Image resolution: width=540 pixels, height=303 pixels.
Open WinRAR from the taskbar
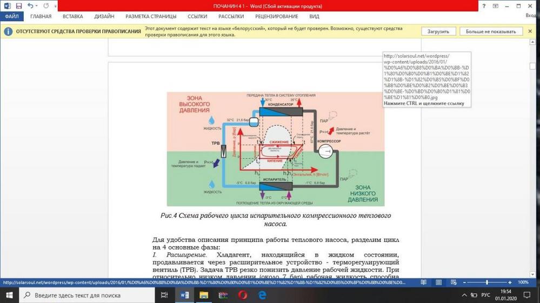(x=223, y=295)
